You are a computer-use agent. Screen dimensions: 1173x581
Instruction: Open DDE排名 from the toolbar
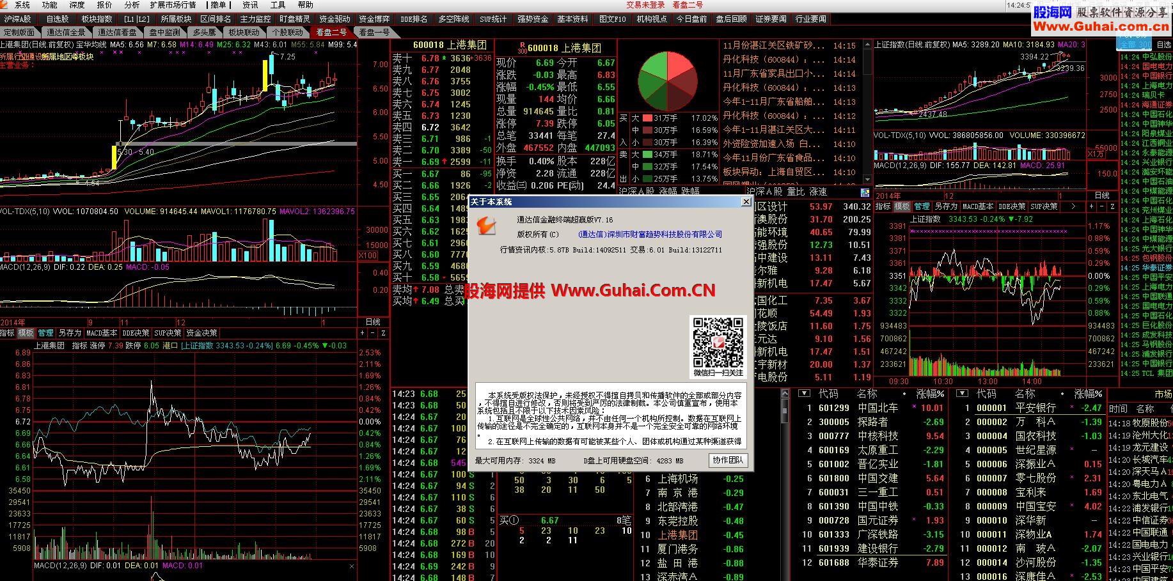point(414,19)
